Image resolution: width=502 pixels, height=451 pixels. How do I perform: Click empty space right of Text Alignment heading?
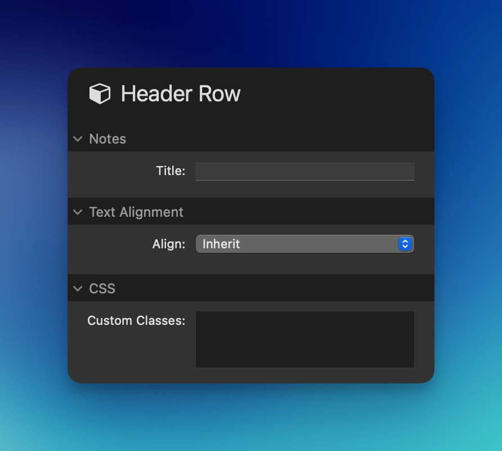310,212
